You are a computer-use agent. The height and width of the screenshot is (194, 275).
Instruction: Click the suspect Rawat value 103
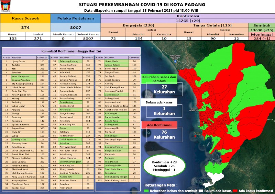(x=13, y=38)
